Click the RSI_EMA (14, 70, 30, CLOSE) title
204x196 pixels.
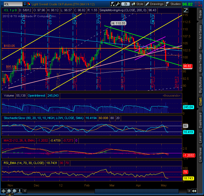click(x=24, y=163)
